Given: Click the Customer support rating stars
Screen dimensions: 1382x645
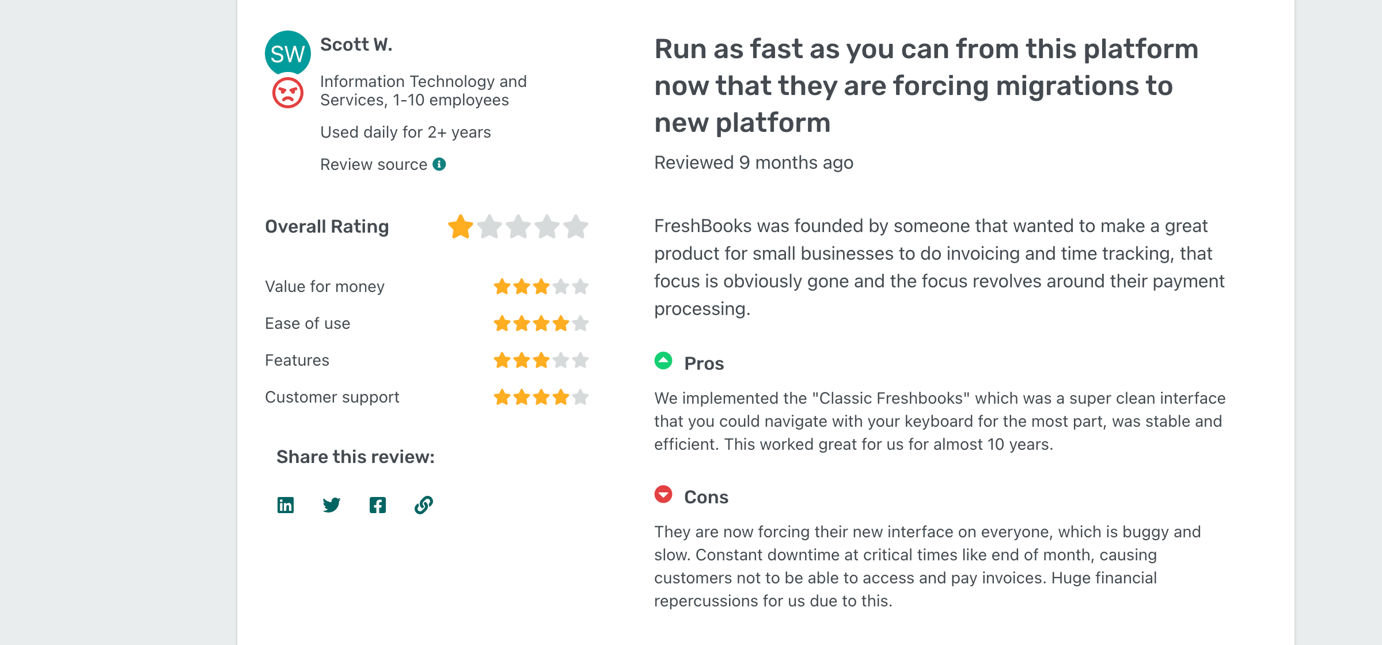Looking at the screenshot, I should (540, 396).
